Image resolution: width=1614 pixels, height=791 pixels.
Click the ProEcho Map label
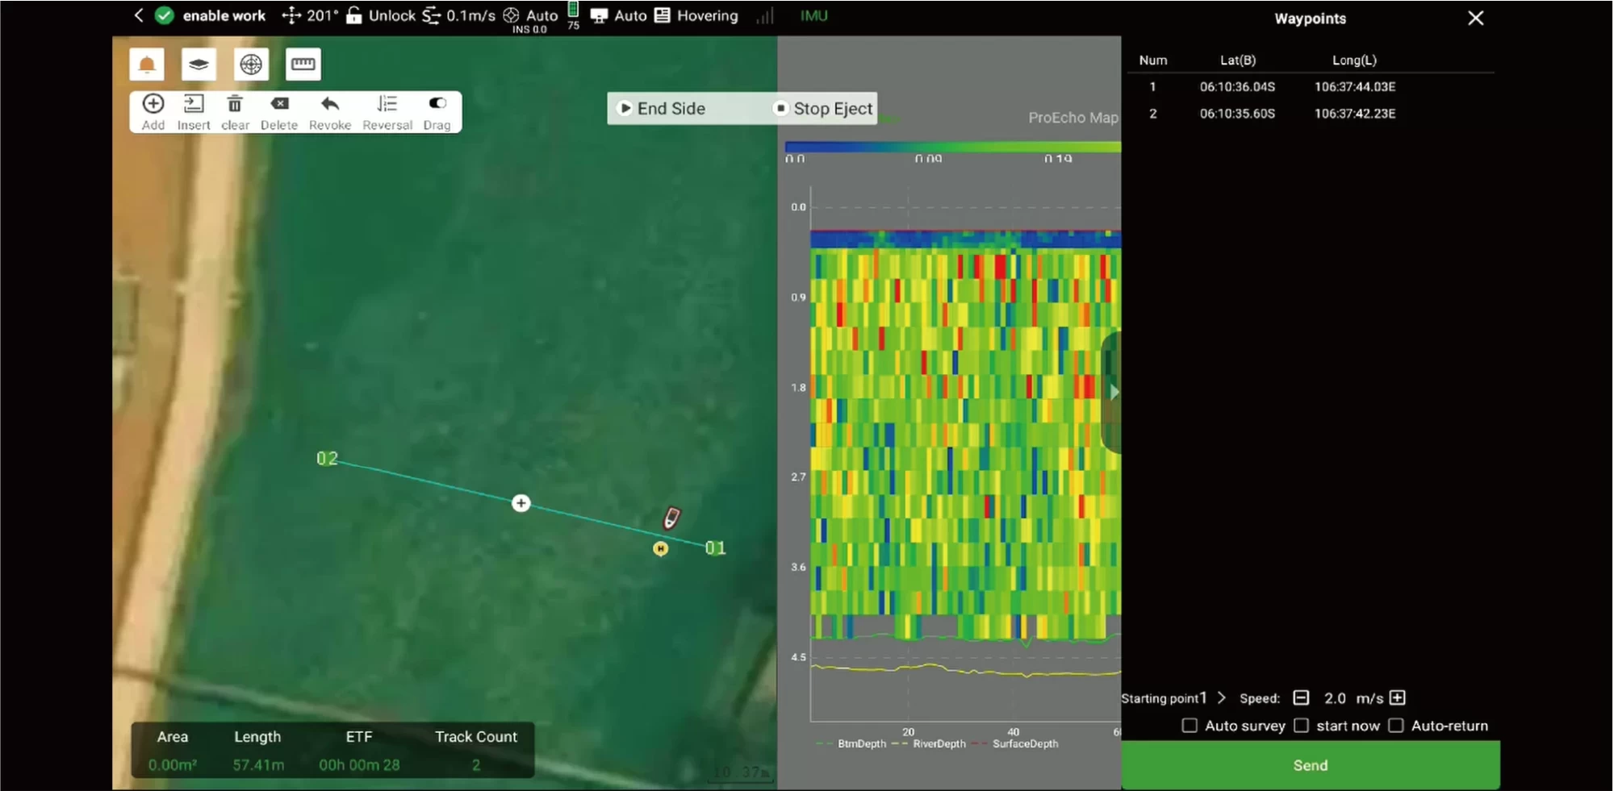[1073, 118]
